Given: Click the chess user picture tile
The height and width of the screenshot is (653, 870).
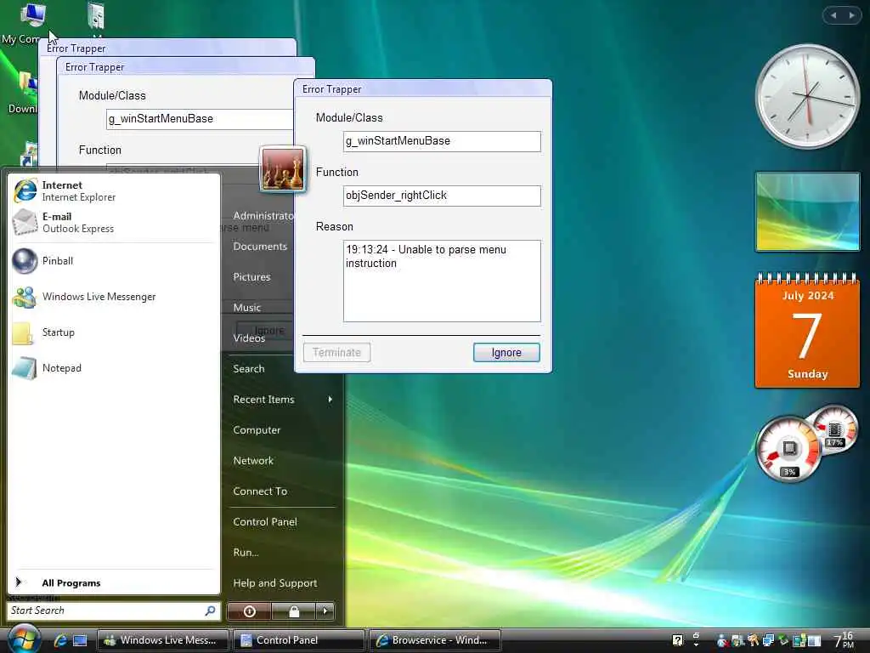Looking at the screenshot, I should click(x=282, y=169).
